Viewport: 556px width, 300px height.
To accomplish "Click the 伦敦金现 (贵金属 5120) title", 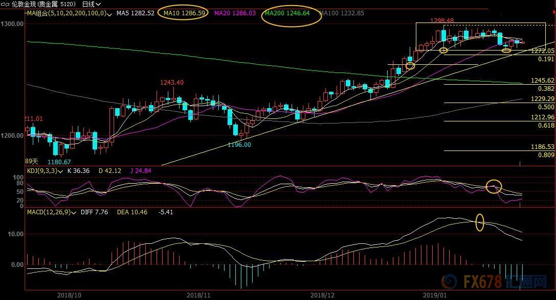I will 43,4.
